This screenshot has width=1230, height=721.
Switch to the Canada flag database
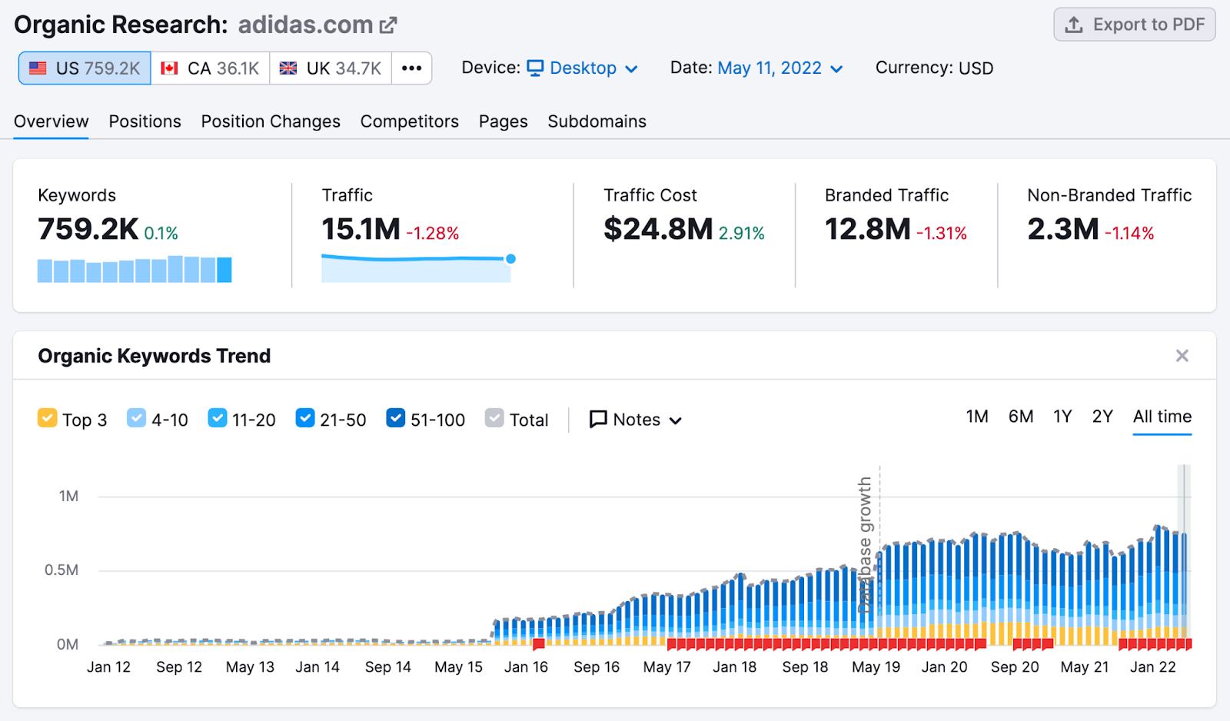coord(210,68)
